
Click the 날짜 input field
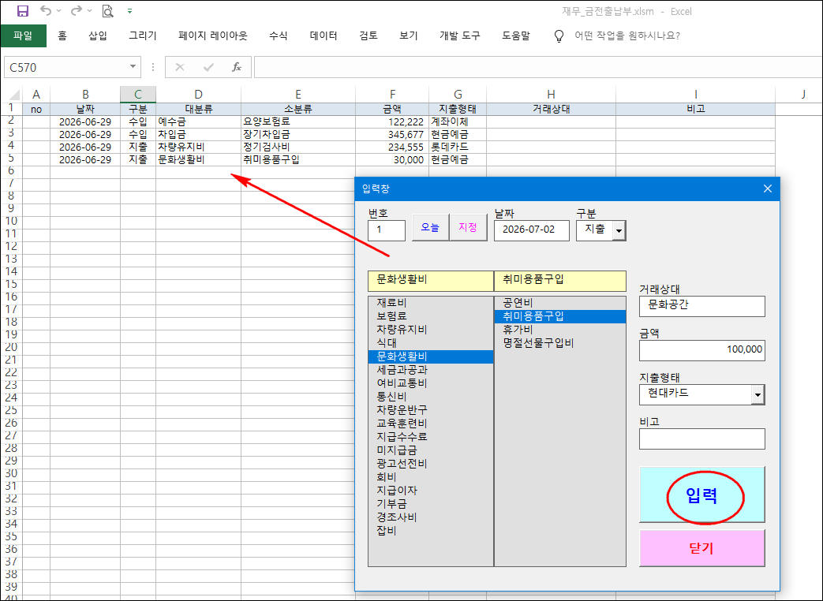tap(532, 230)
